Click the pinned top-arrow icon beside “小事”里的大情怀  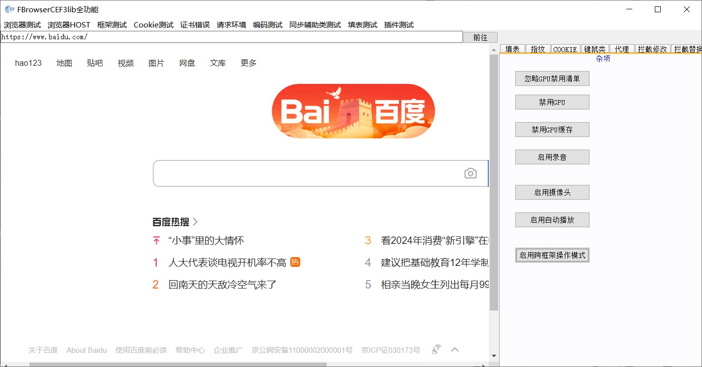click(x=156, y=240)
